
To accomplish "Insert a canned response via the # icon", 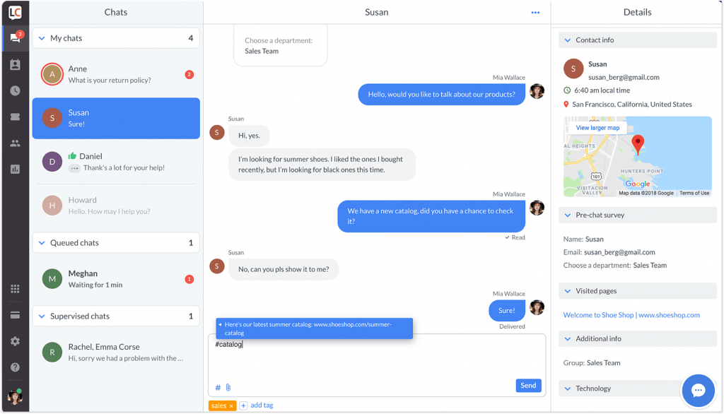I will click(x=216, y=387).
